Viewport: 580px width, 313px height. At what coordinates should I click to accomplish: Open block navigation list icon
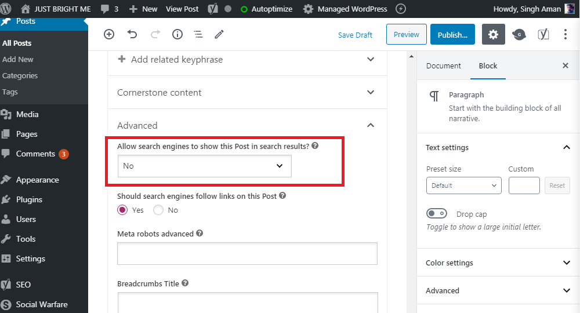point(198,34)
